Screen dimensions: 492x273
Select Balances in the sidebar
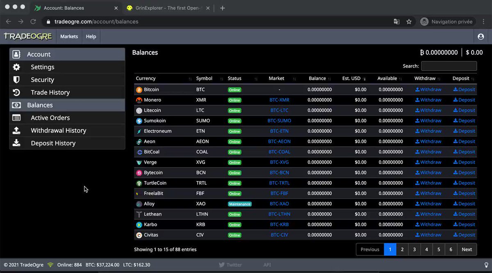tap(67, 105)
